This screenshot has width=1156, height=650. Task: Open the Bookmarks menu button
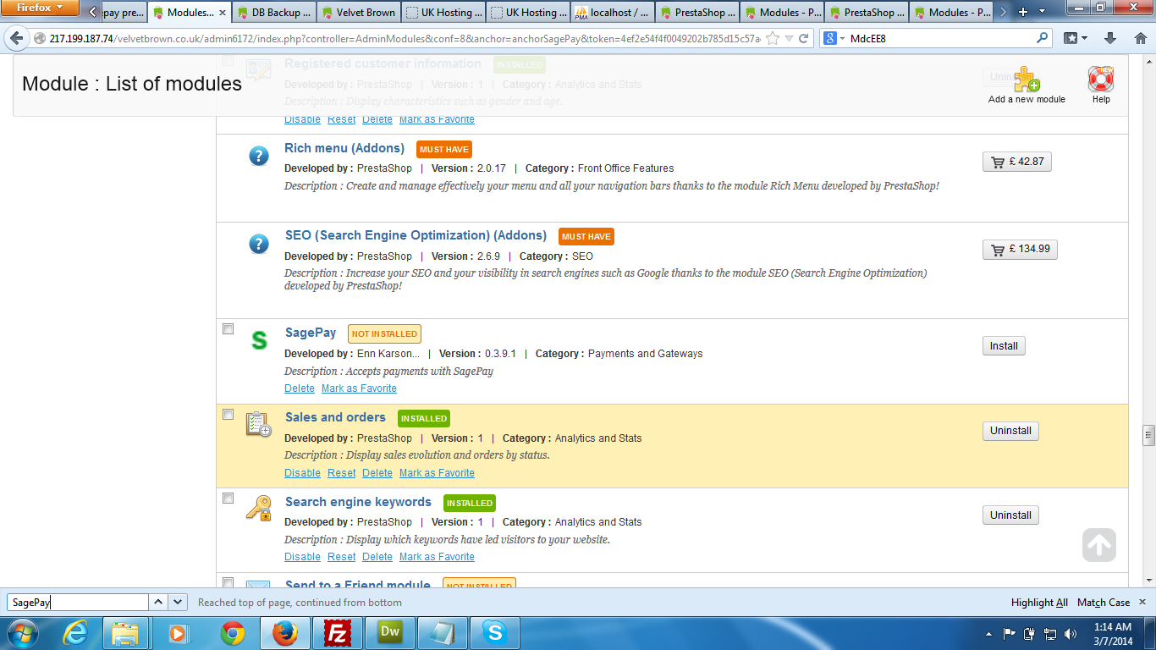(1076, 38)
